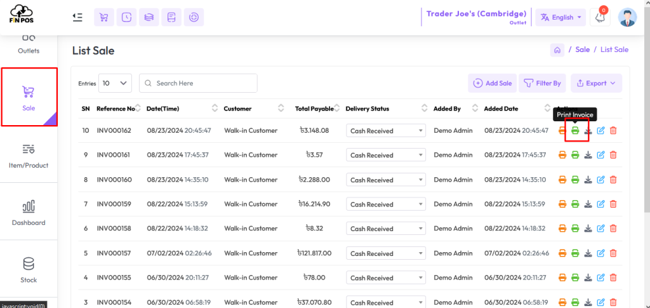This screenshot has width=650, height=308.
Task: Delete sale INV000157
Action: [x=614, y=253]
